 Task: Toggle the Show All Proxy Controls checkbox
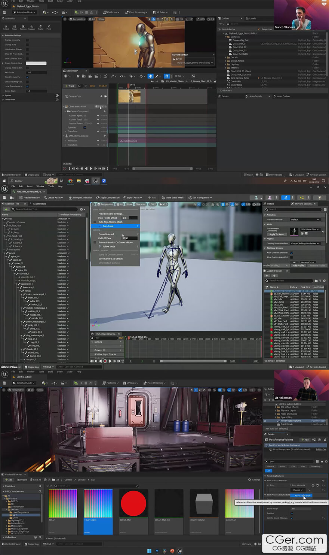(x=27, y=54)
